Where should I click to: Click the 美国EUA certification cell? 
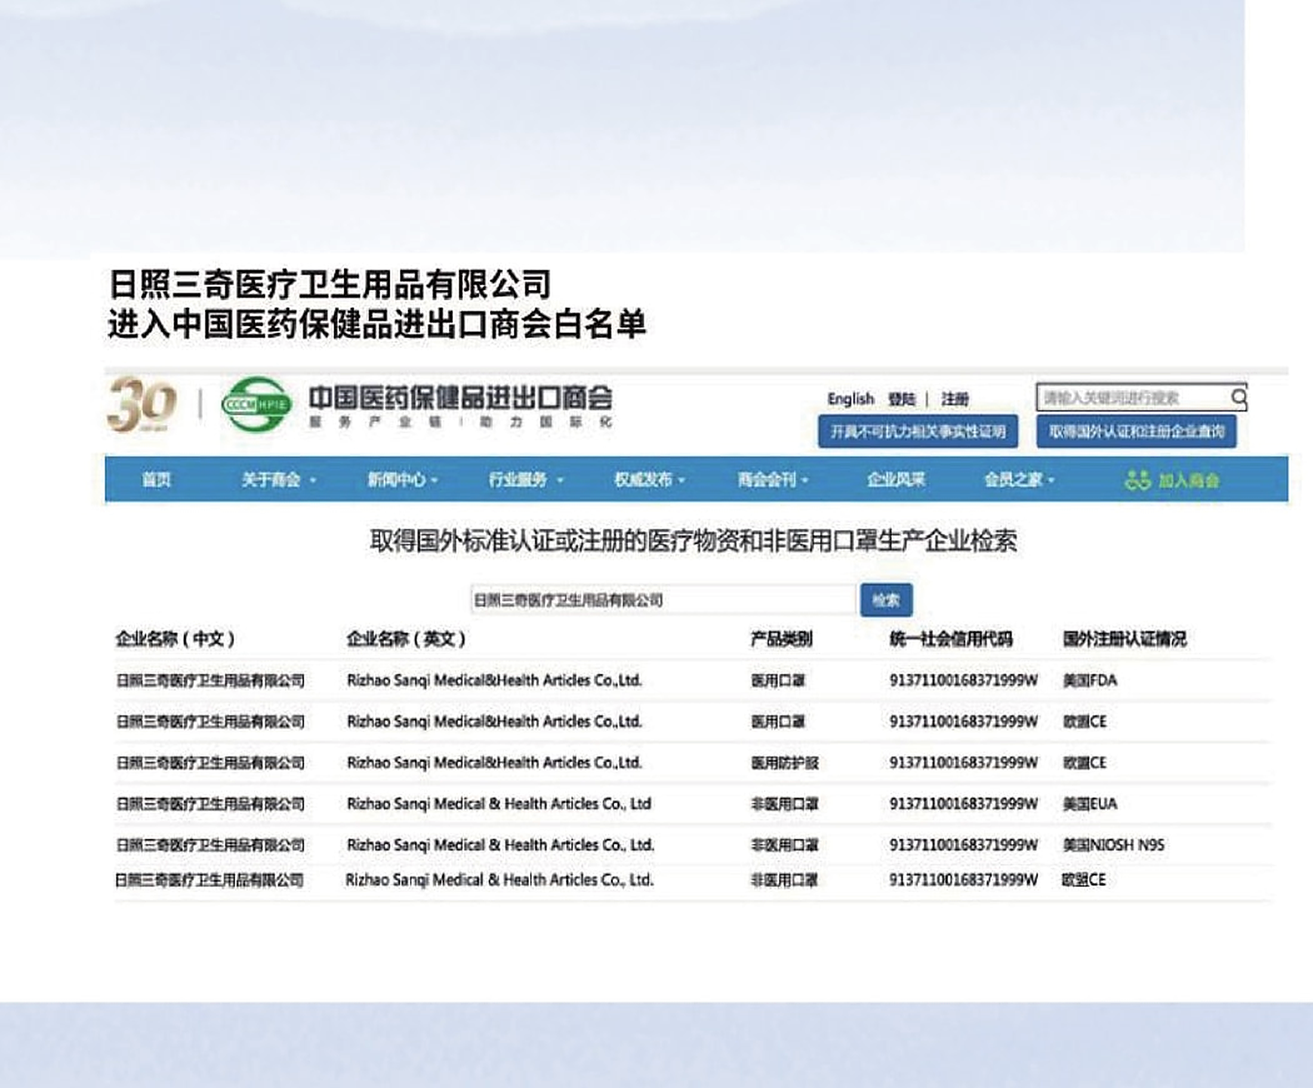point(1090,803)
